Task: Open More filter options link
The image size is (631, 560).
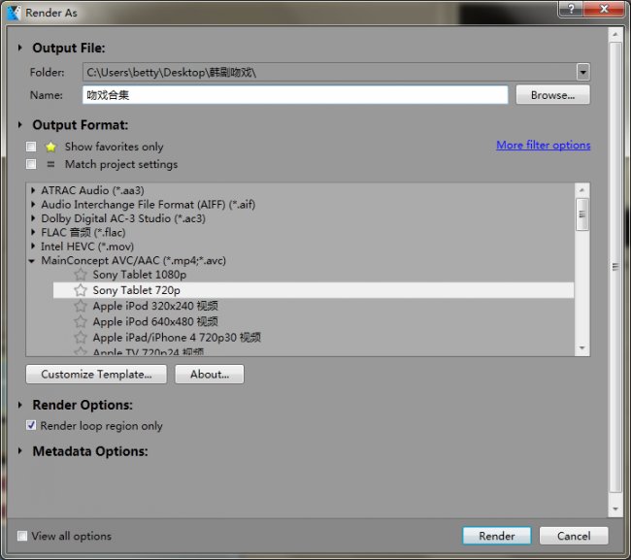Action: 543,145
